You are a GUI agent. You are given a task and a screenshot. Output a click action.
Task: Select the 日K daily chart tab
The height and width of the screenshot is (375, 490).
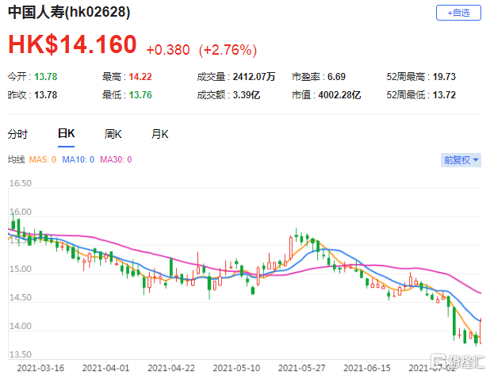coord(66,134)
